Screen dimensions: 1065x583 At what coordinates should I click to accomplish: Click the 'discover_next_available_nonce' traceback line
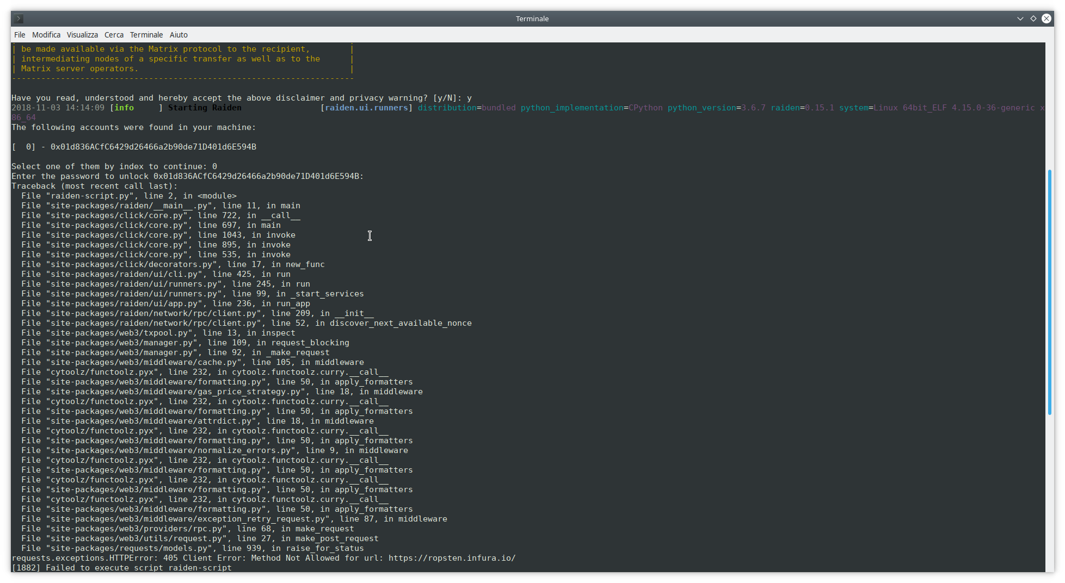pos(247,323)
